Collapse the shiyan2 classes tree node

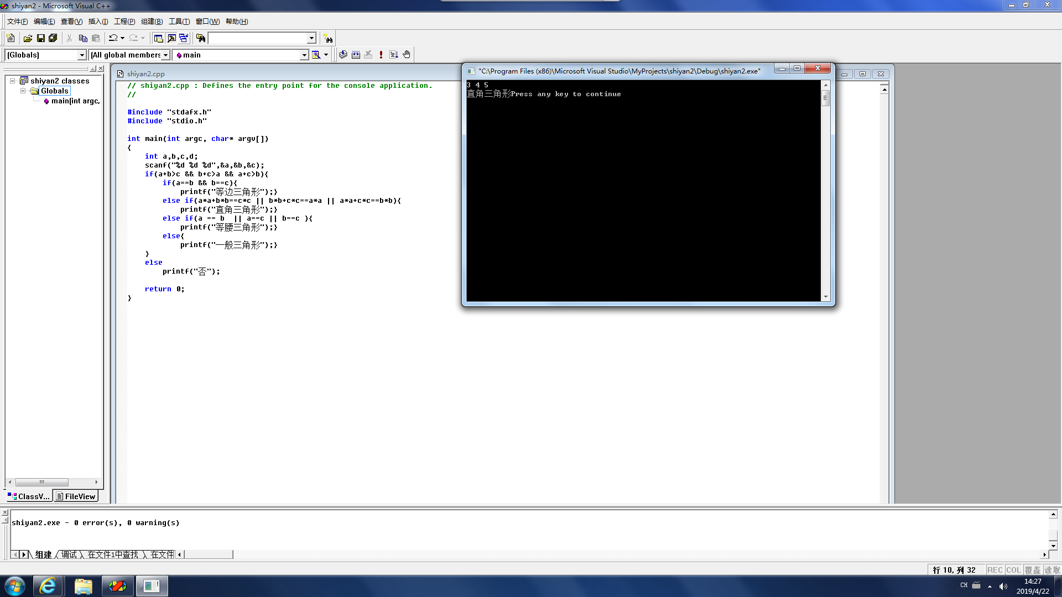(x=12, y=81)
